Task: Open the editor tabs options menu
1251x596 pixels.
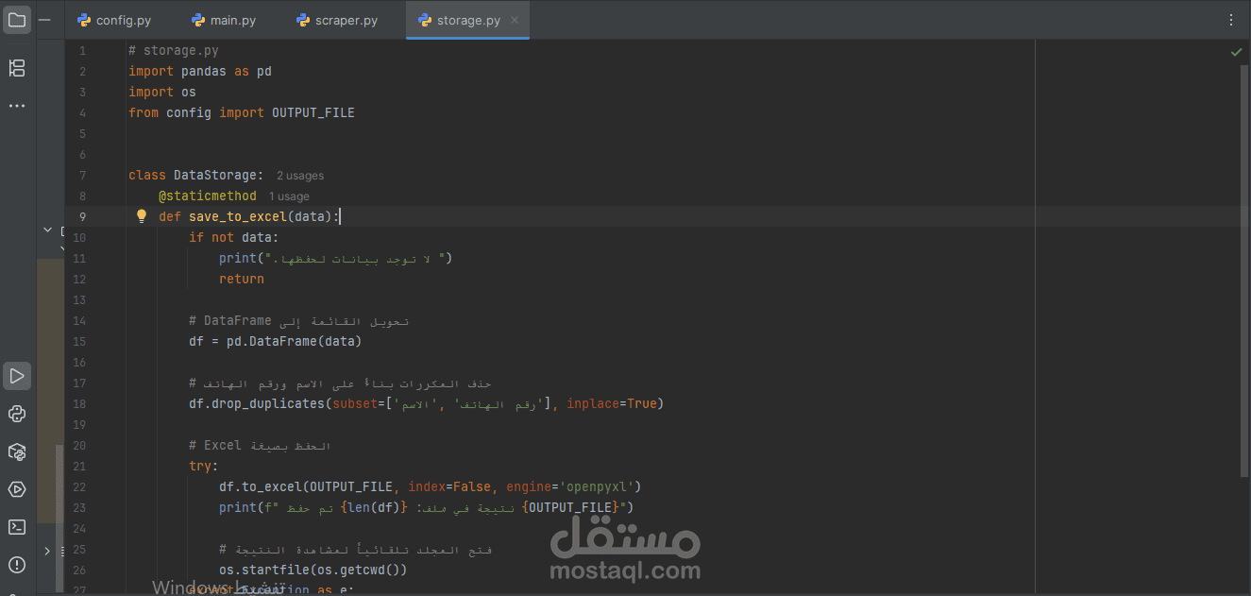Action: (1231, 20)
